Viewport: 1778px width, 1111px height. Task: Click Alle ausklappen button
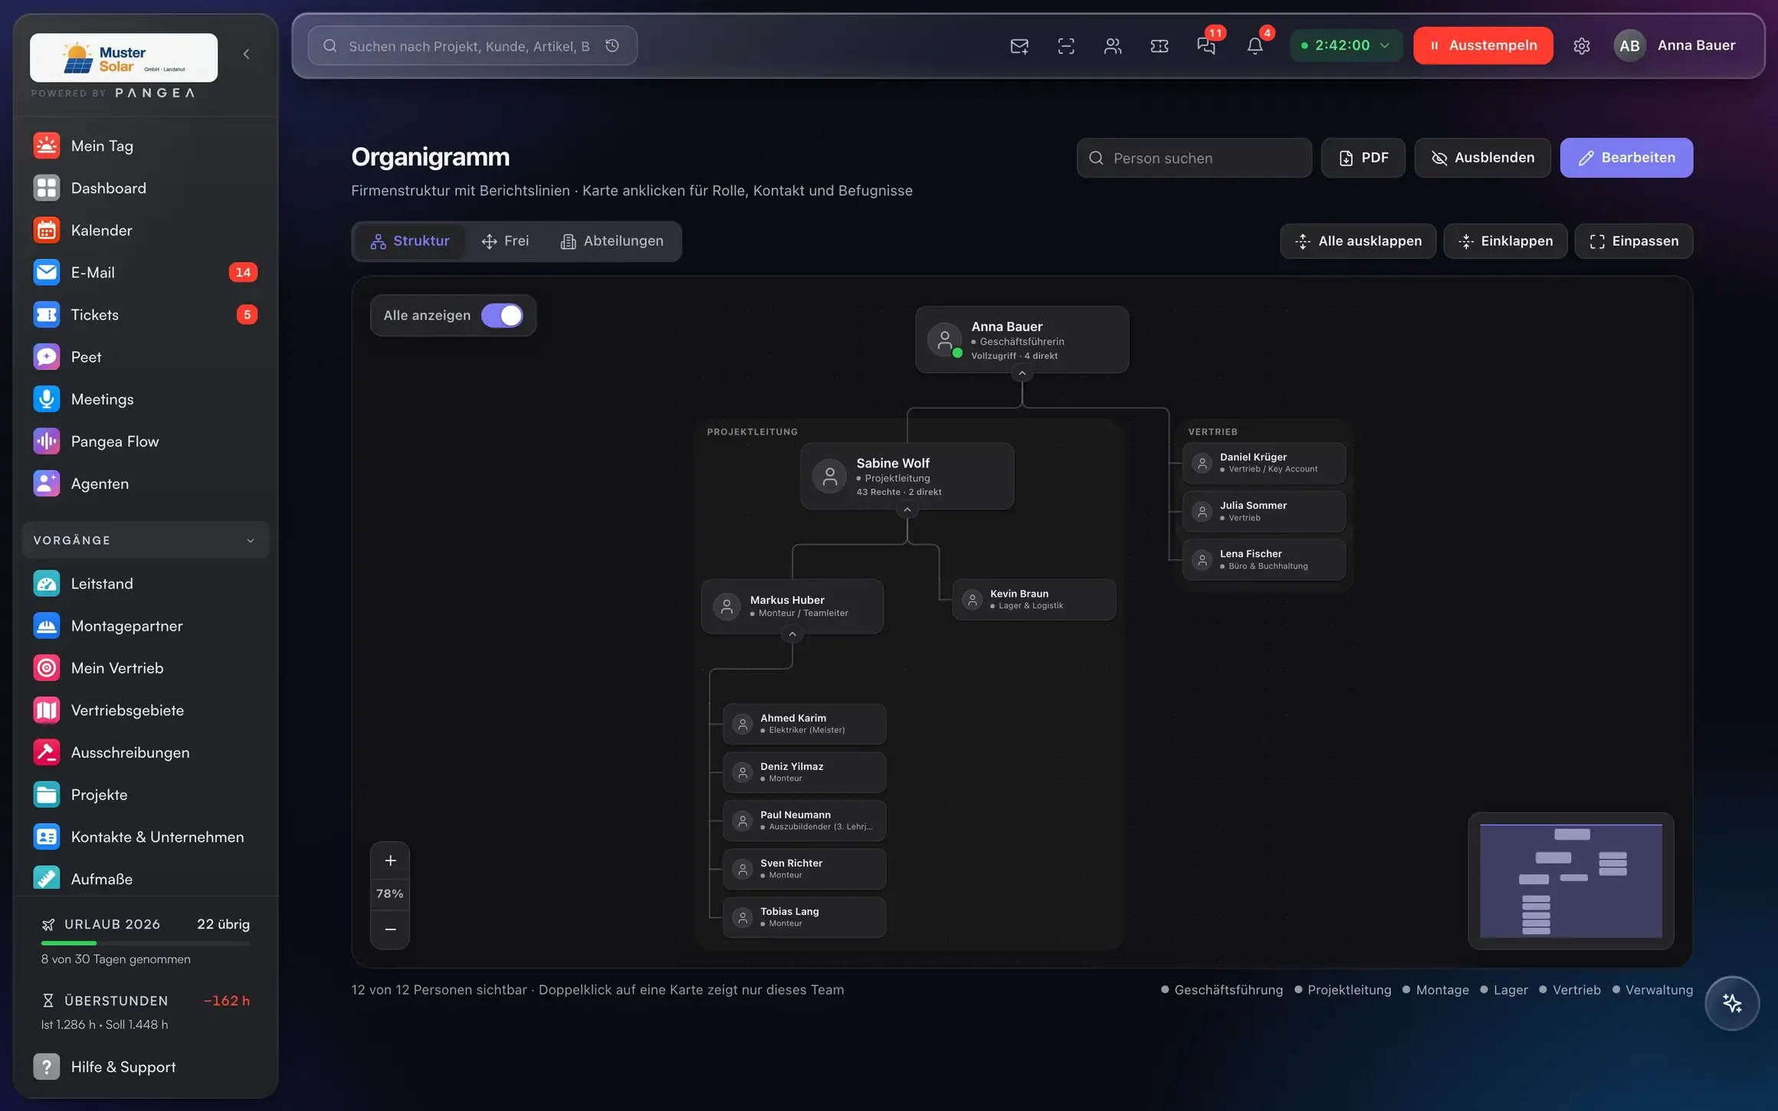tap(1358, 241)
